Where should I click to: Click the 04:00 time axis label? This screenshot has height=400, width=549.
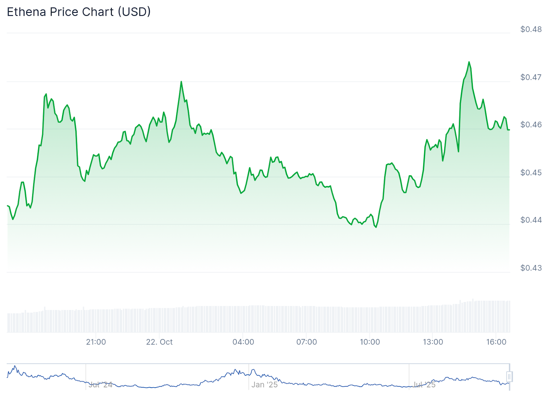click(243, 342)
